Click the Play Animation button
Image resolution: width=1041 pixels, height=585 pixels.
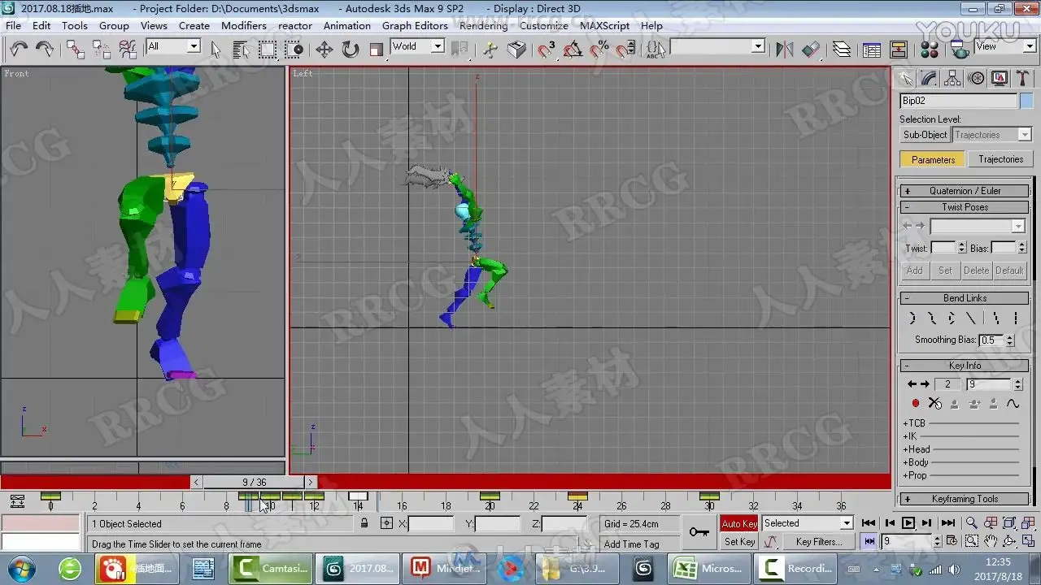pos(908,523)
